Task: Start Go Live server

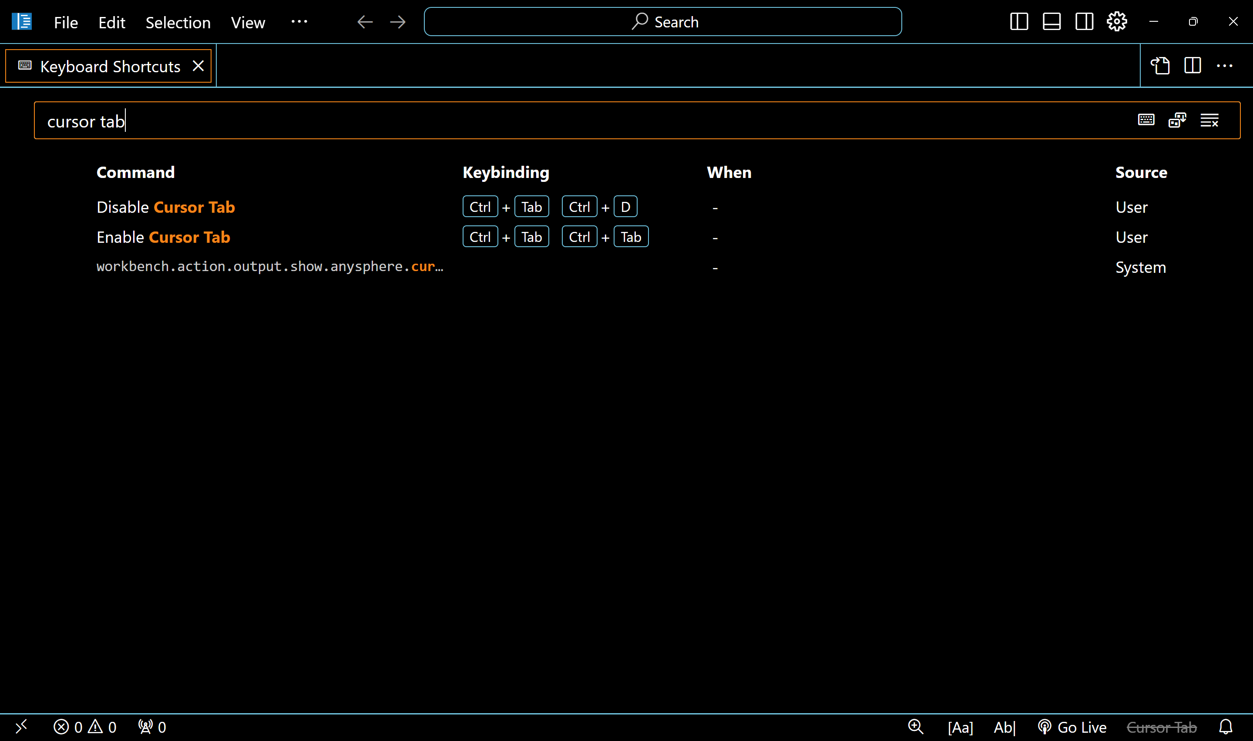Action: coord(1072,728)
